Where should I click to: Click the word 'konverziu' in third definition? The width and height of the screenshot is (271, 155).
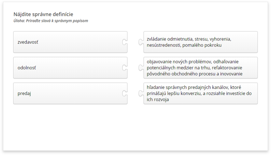click(x=192, y=94)
